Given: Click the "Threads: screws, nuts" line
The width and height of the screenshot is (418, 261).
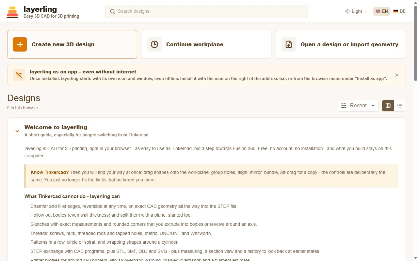Looking at the screenshot, I should pyautogui.click(x=121, y=233).
